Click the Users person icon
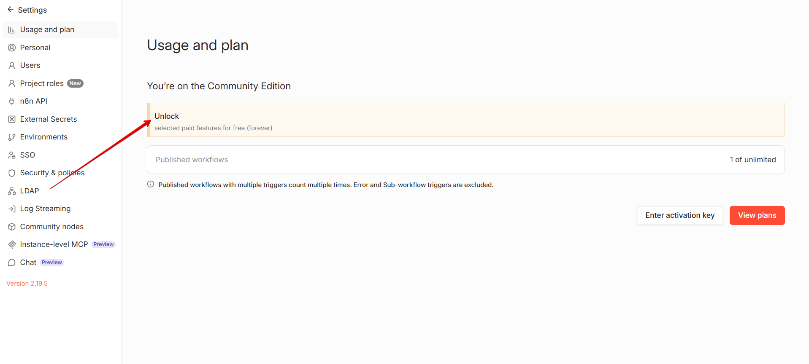Viewport: 809px width, 364px height. tap(12, 66)
